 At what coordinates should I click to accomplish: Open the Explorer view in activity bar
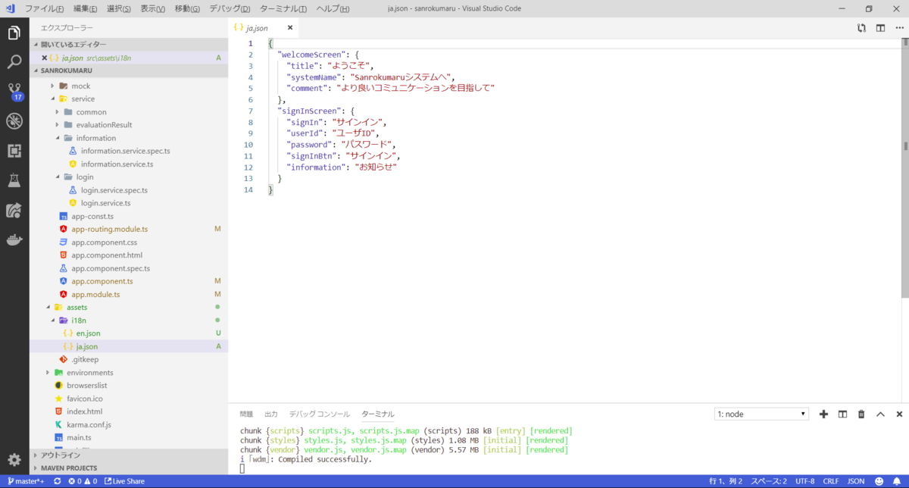14,33
